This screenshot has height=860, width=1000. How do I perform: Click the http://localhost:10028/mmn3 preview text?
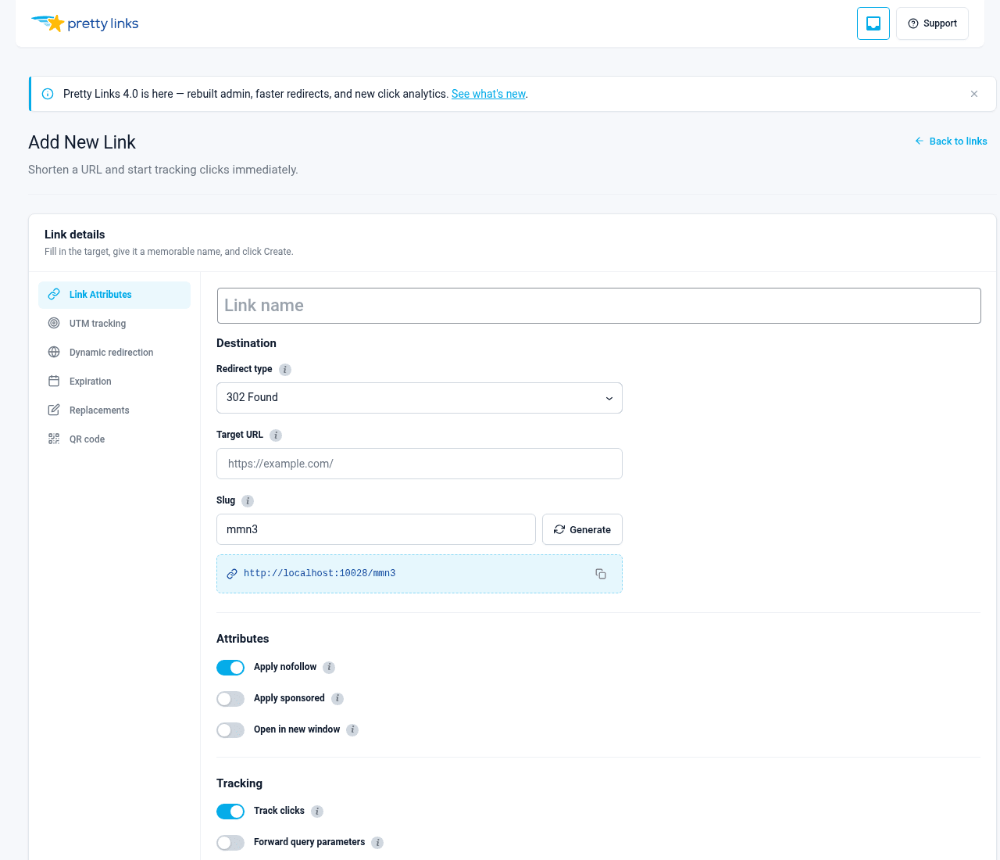tap(320, 574)
